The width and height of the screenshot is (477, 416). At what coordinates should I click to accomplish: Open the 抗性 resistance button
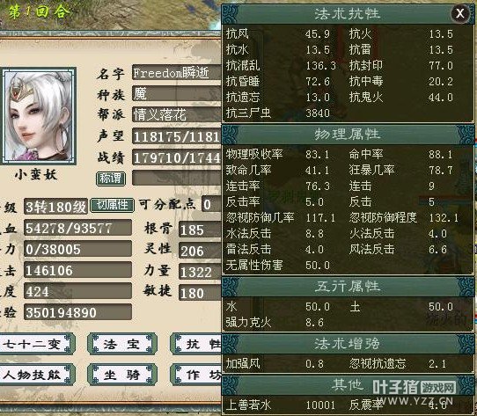point(196,344)
